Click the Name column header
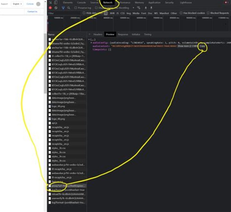This screenshot has width=231, height=212. 51,34
